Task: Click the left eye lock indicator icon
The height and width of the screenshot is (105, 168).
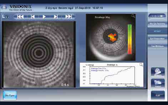Action: click(5, 17)
